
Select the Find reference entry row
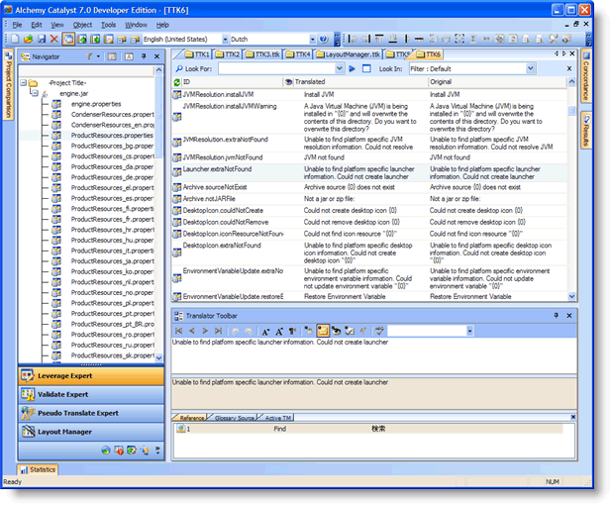pyautogui.click(x=368, y=429)
